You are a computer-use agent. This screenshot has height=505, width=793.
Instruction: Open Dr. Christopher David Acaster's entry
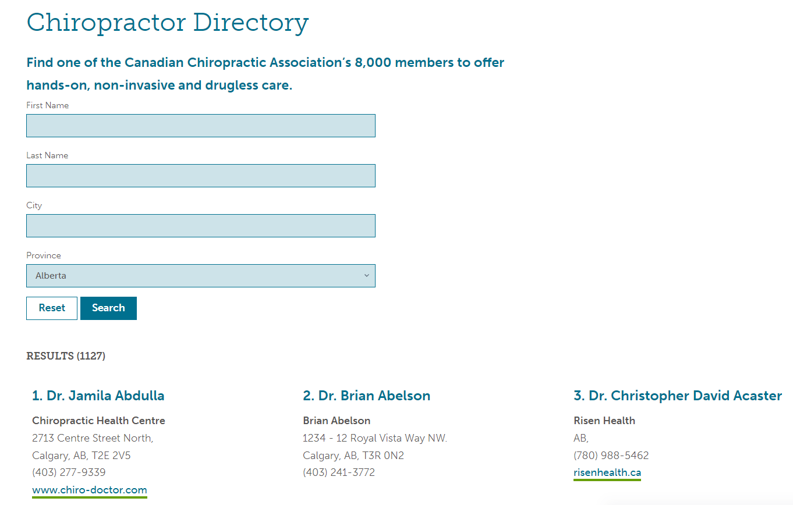coord(677,395)
